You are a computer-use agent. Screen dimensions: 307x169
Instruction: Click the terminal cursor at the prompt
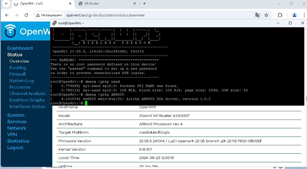(x=86, y=103)
